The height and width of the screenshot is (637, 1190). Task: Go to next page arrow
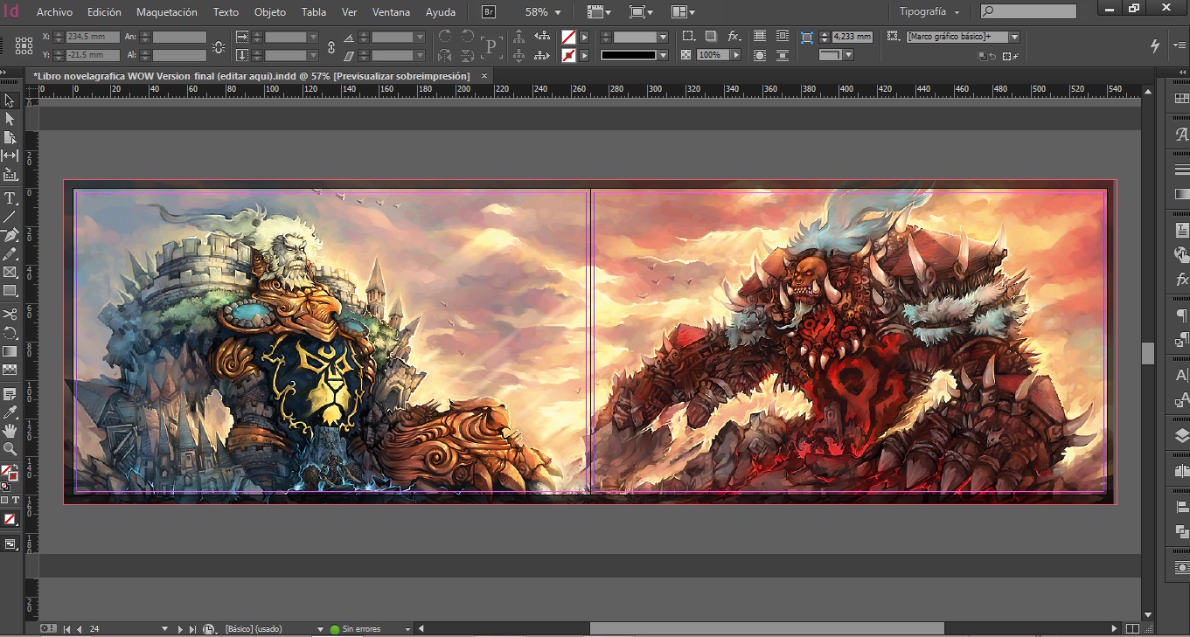[181, 629]
